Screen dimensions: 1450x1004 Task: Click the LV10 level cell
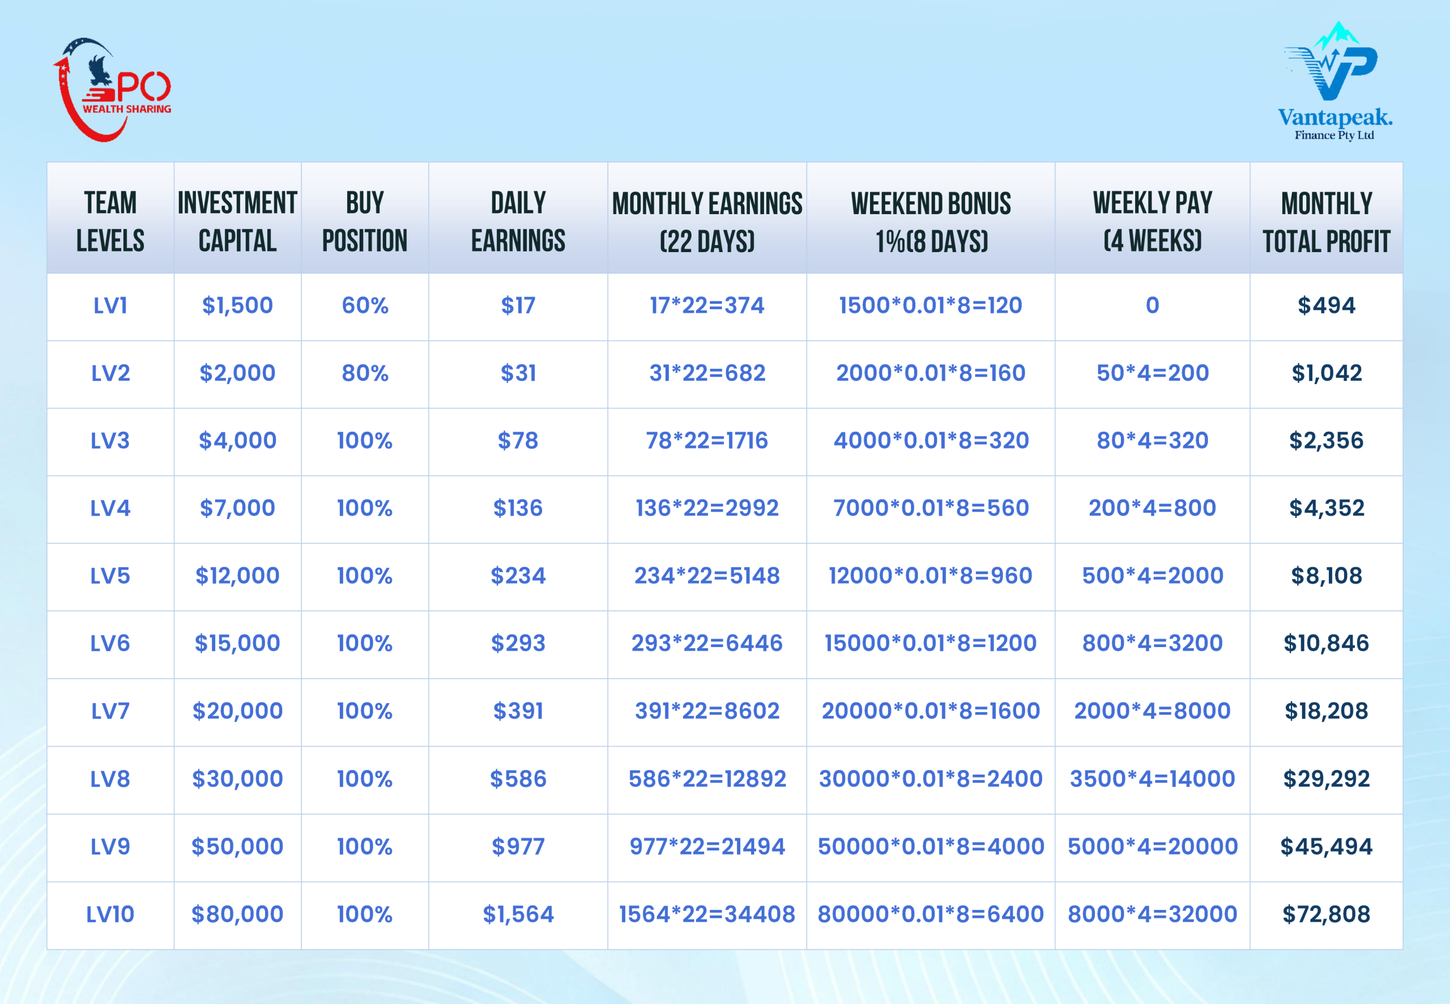click(110, 914)
